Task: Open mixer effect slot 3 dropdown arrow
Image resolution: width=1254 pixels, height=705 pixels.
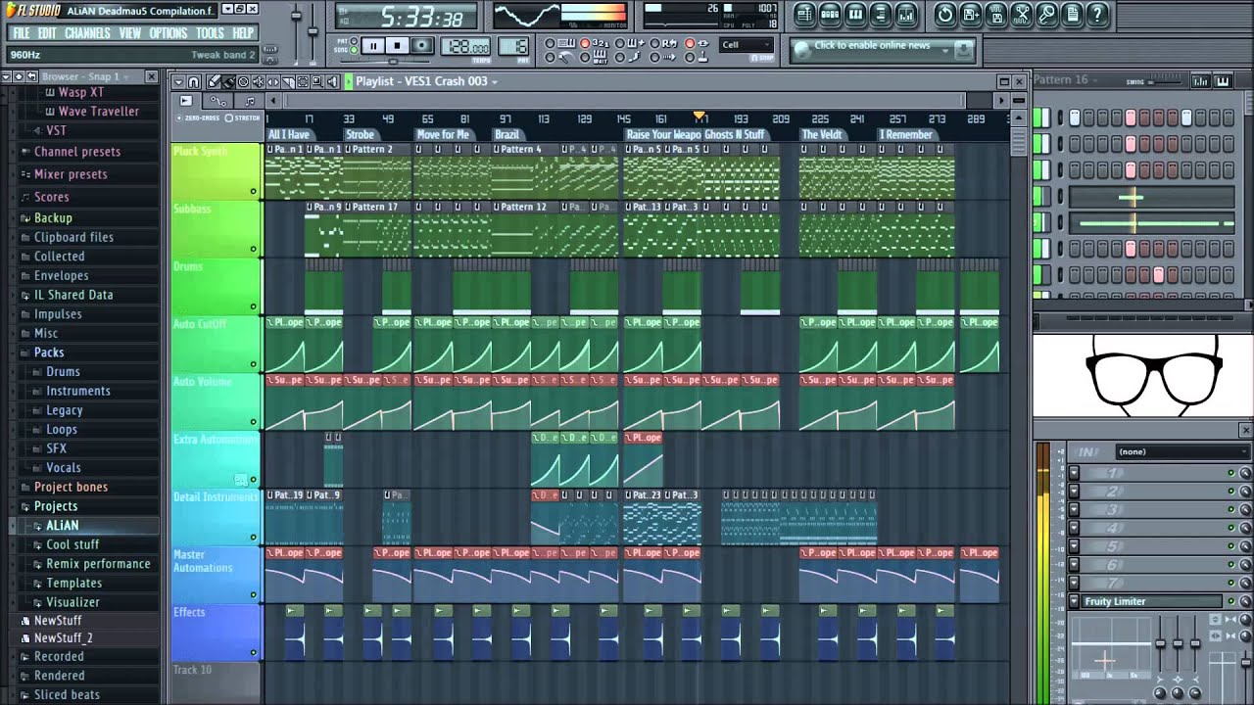Action: (1074, 510)
